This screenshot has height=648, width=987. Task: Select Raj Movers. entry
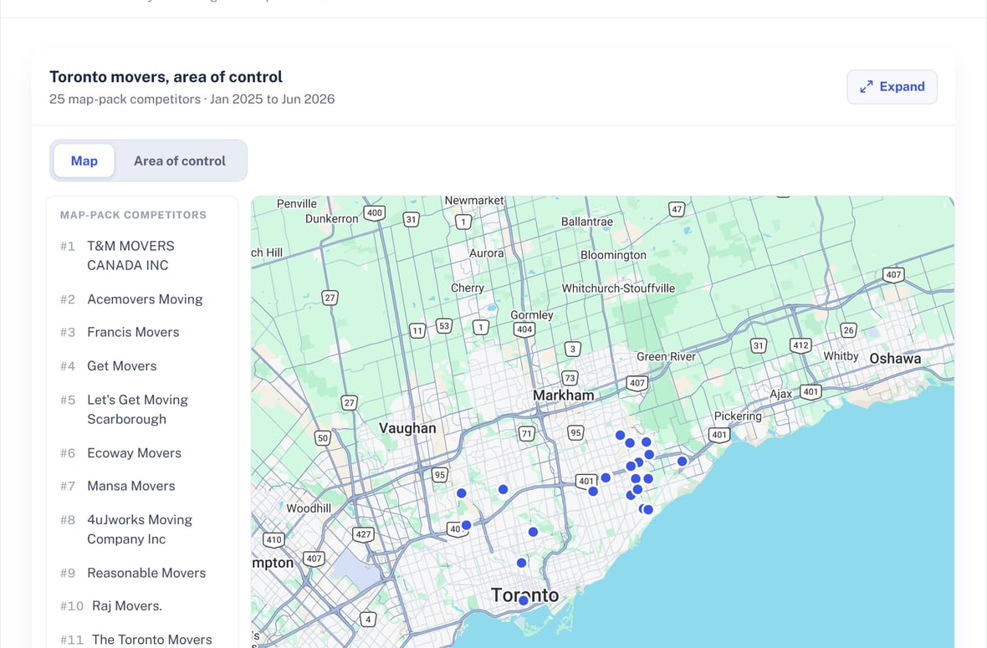[x=126, y=606]
